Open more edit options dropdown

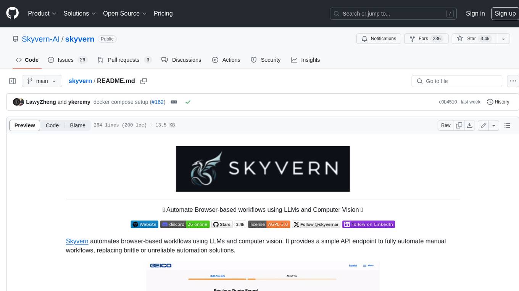coord(494,125)
